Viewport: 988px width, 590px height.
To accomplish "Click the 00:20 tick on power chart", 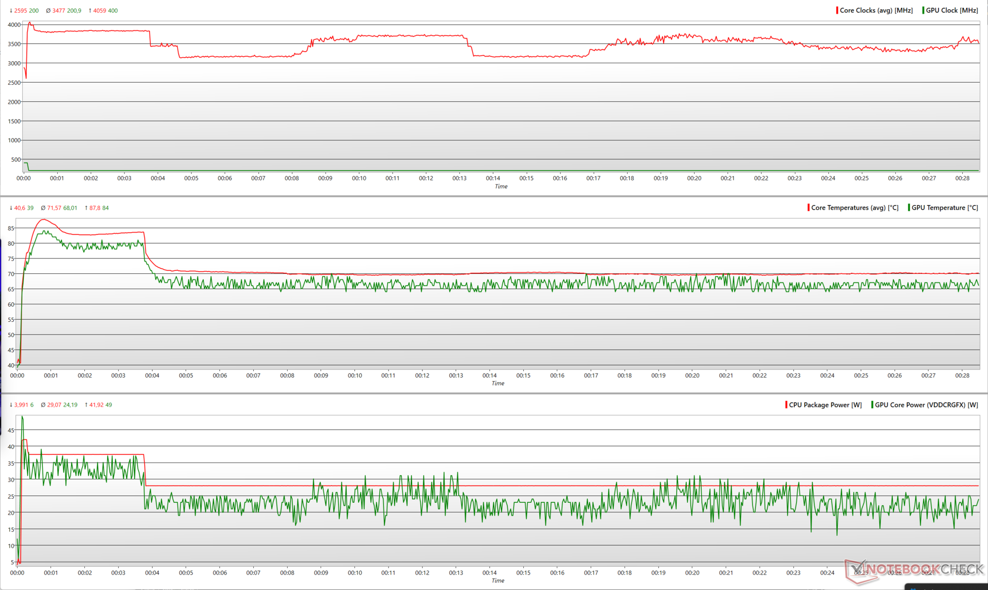I will click(x=692, y=573).
